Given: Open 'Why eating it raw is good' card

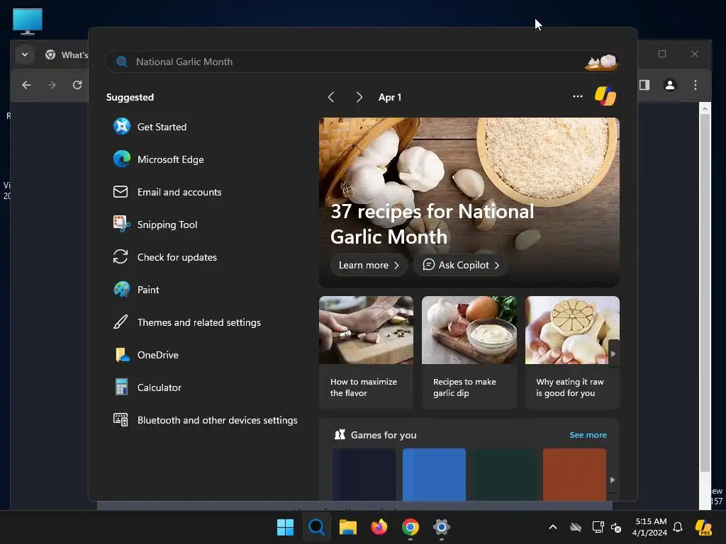Looking at the screenshot, I should coord(572,353).
